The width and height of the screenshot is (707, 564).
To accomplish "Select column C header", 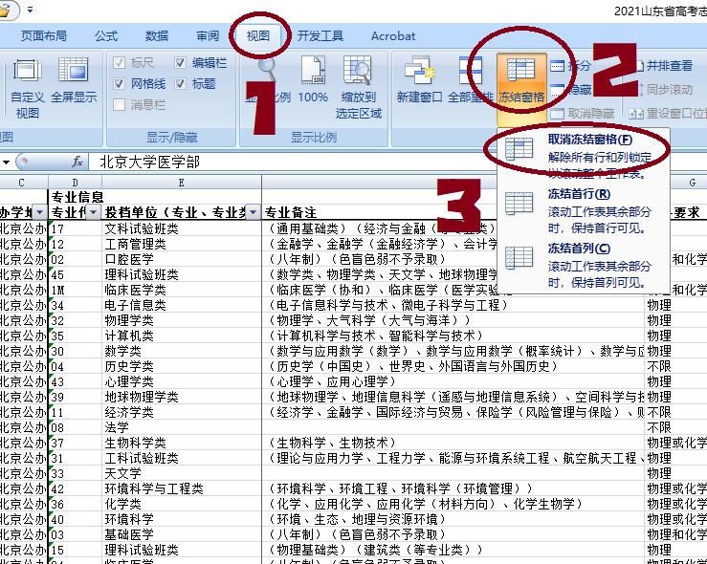I will point(21,183).
